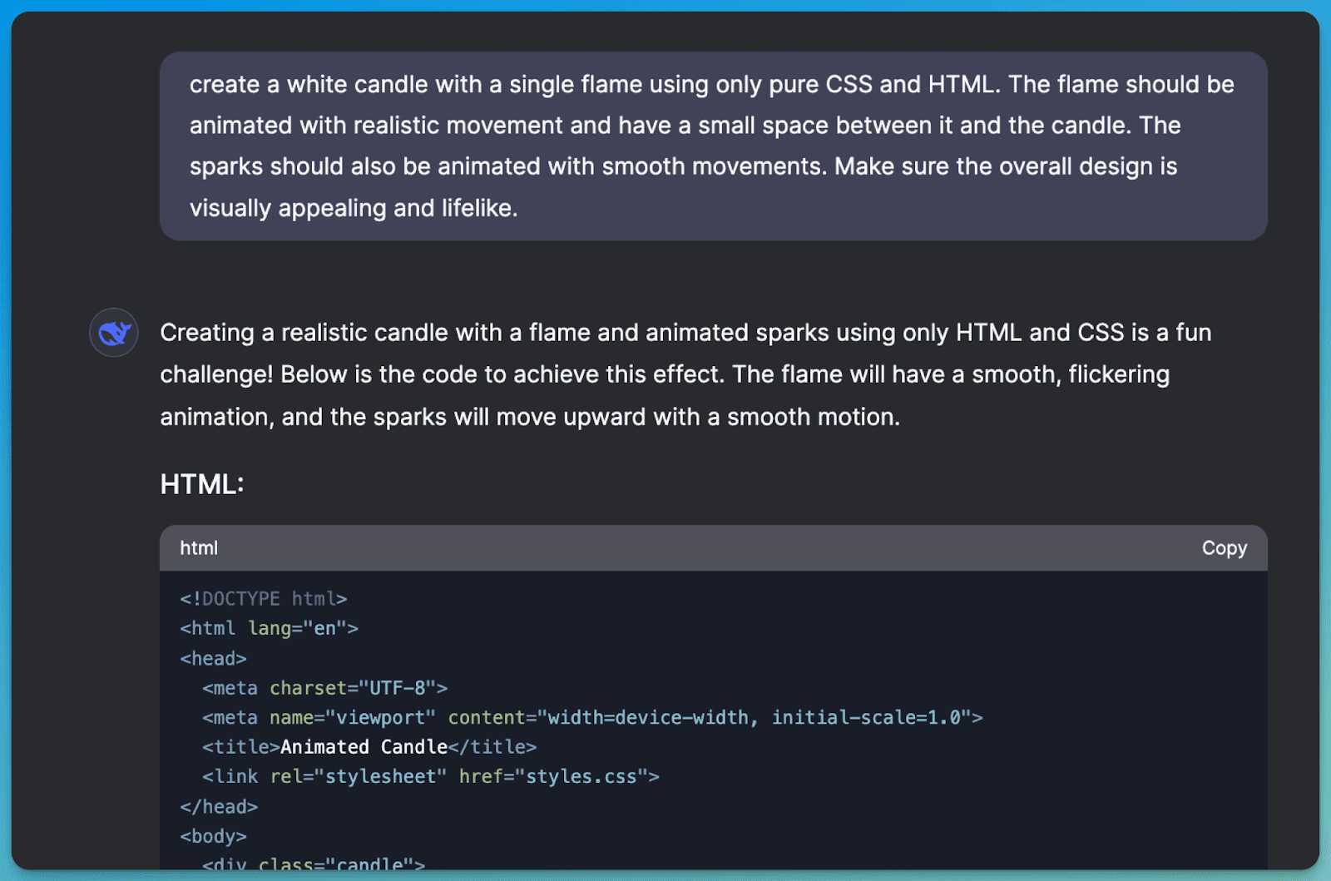The width and height of the screenshot is (1331, 881).
Task: Click the blue whale logo next to the response
Action: point(113,332)
